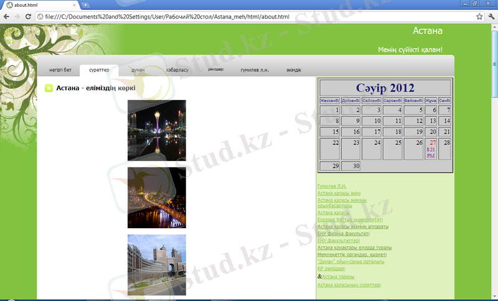
Task: Select calendar day 19
Action: pos(413,132)
